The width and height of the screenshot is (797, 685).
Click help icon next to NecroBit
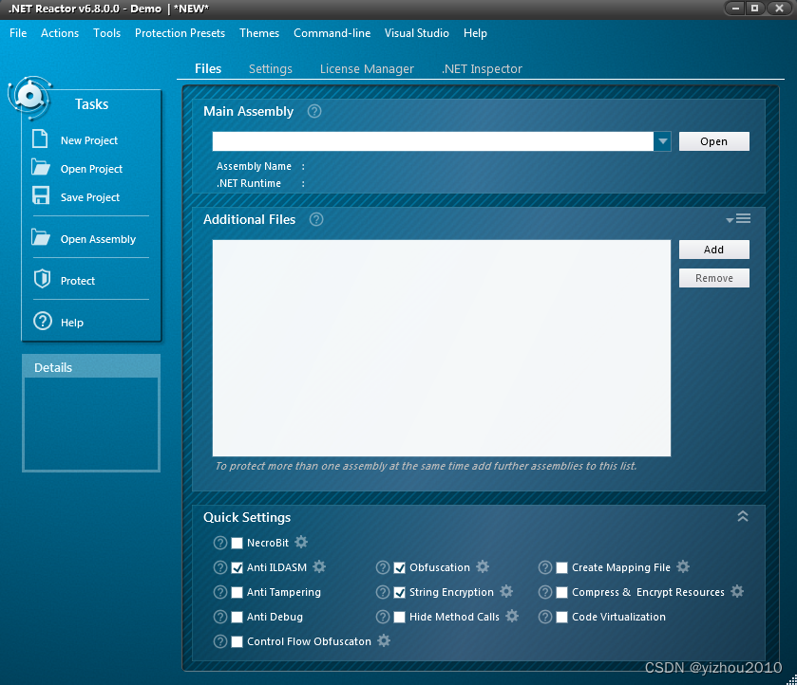[x=220, y=543]
